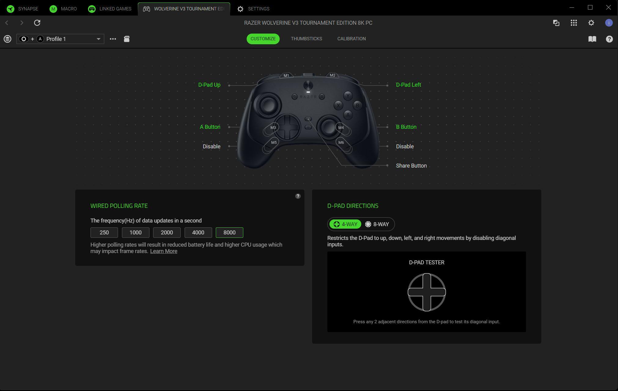Select the 8-WAY D-Pad mode

tap(377, 224)
